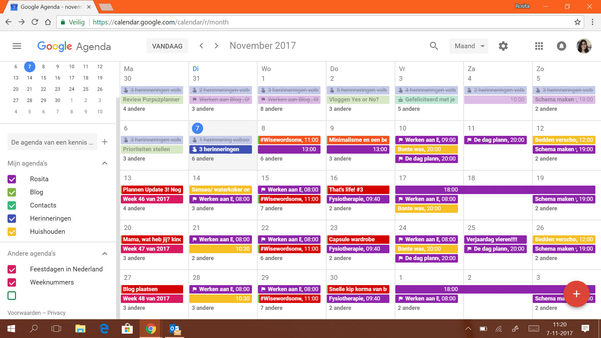Collapse Mijn agenda's section

tap(105, 163)
